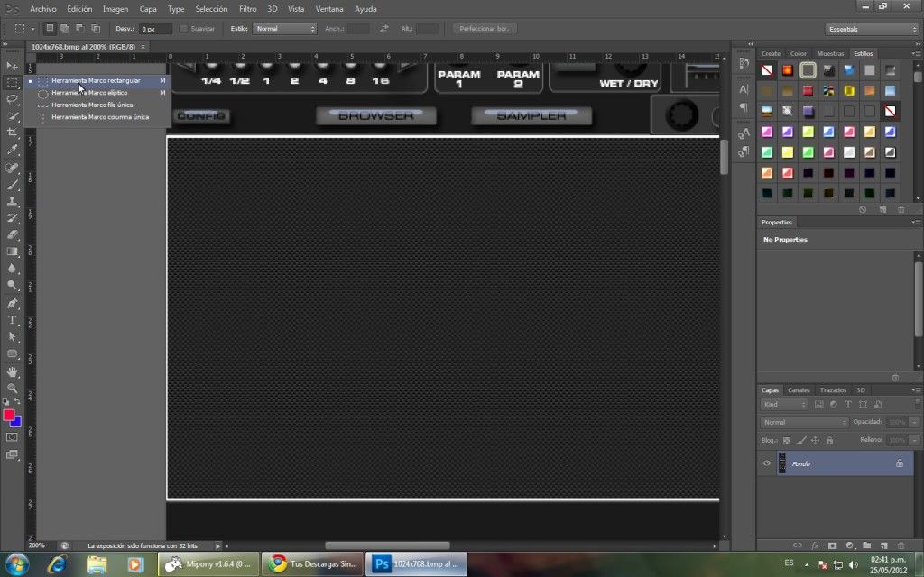Screen dimensions: 924x577
Task: Select the Pen tool
Action: 12,303
